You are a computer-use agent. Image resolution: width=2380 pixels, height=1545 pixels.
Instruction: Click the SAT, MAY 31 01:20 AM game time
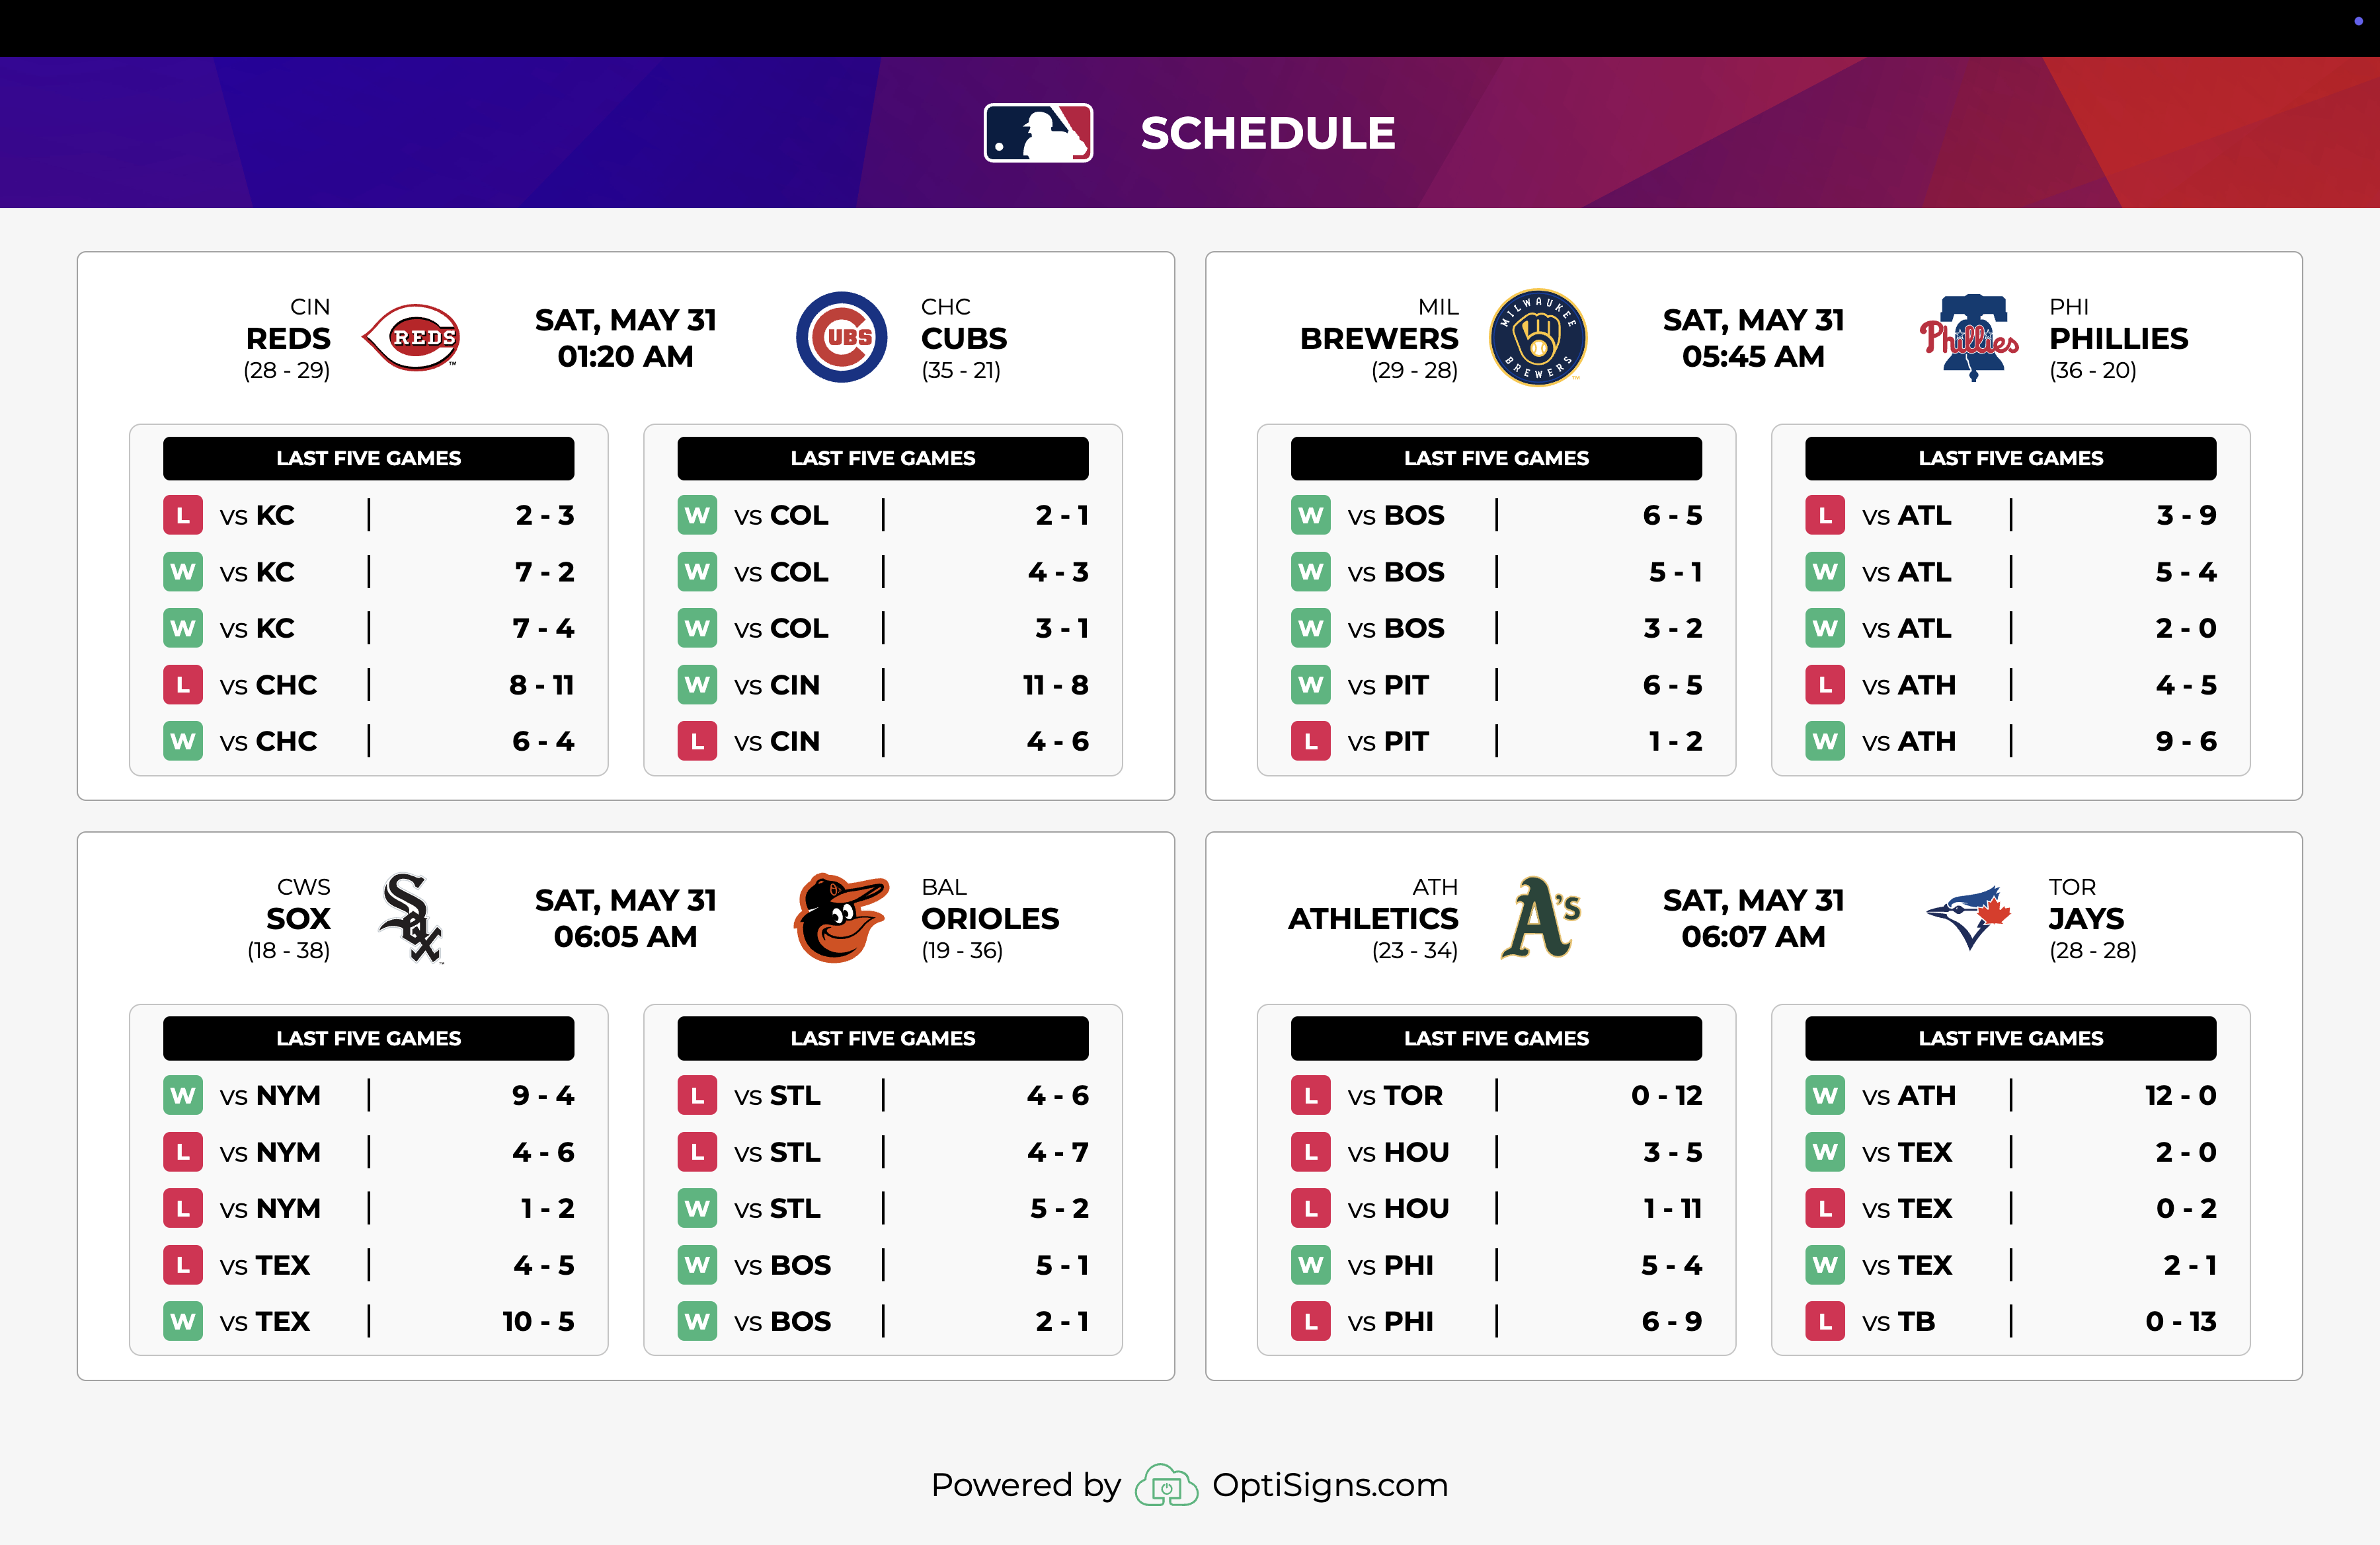point(626,338)
